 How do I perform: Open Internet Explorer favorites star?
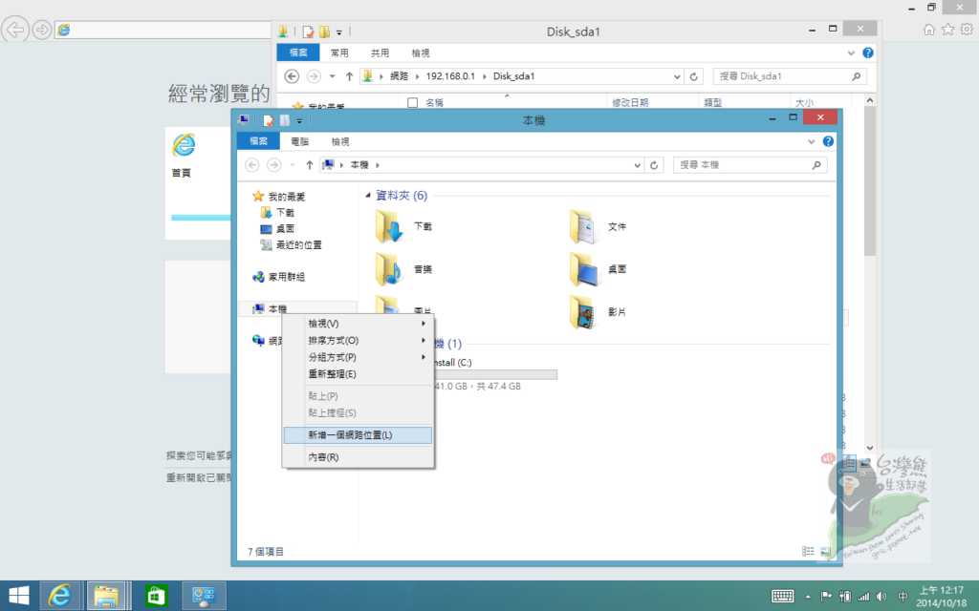[x=947, y=30]
